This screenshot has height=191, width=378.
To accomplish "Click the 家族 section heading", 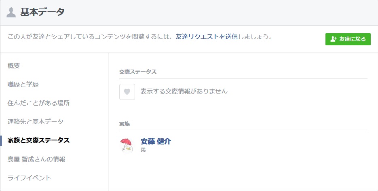I will click(x=125, y=124).
